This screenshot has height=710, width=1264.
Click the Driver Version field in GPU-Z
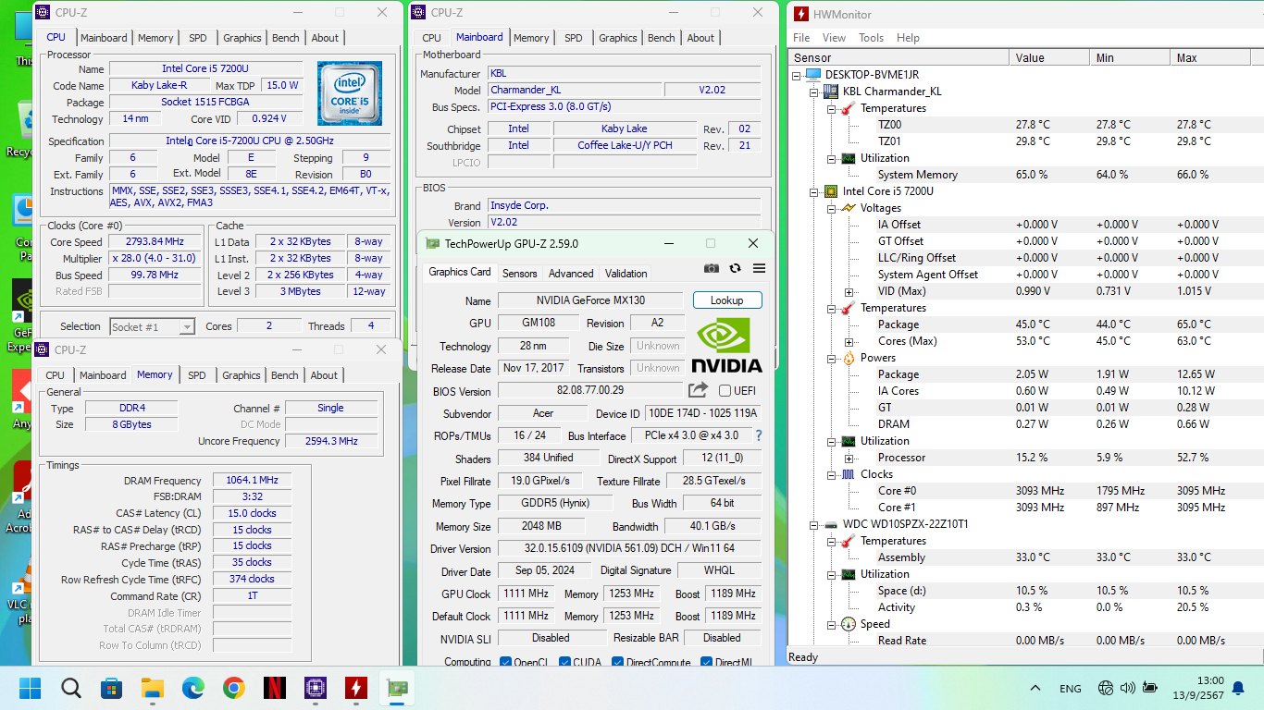pyautogui.click(x=629, y=549)
